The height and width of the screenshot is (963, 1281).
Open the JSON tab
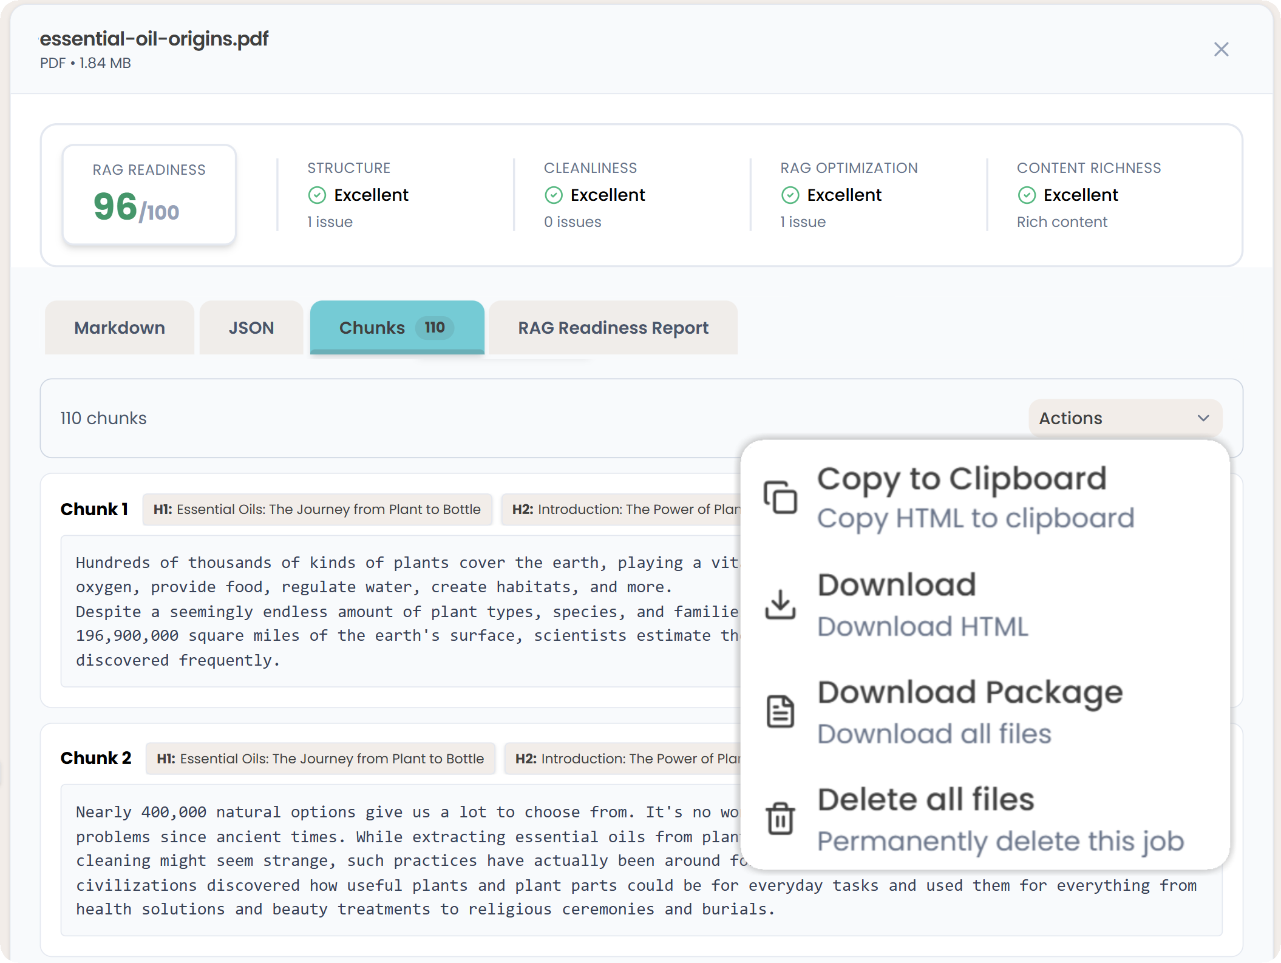251,328
